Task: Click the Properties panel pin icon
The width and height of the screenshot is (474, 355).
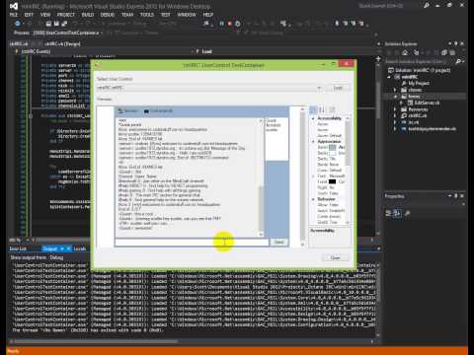Action: [456, 196]
